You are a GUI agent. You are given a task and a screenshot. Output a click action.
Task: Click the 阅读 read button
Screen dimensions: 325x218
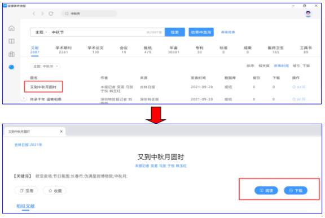click(x=266, y=190)
